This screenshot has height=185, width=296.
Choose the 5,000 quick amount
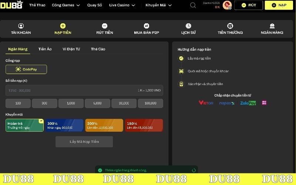click(x=97, y=103)
